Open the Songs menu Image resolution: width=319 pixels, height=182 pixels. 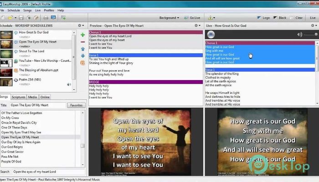(x=27, y=10)
